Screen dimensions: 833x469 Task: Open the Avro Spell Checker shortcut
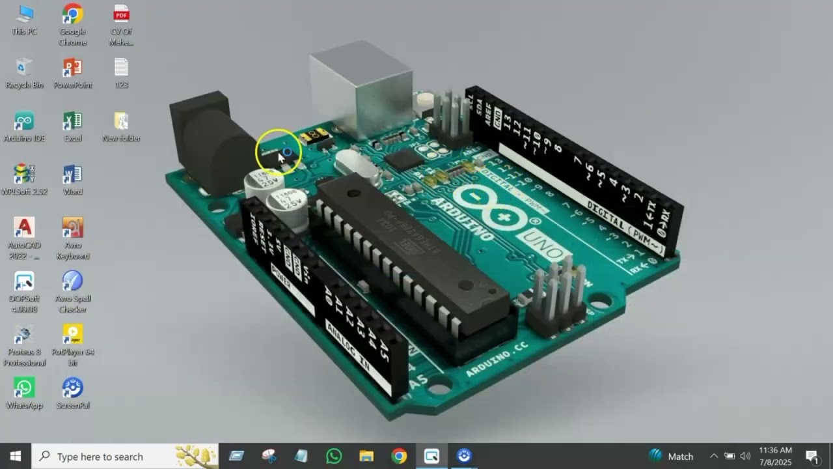(72, 292)
